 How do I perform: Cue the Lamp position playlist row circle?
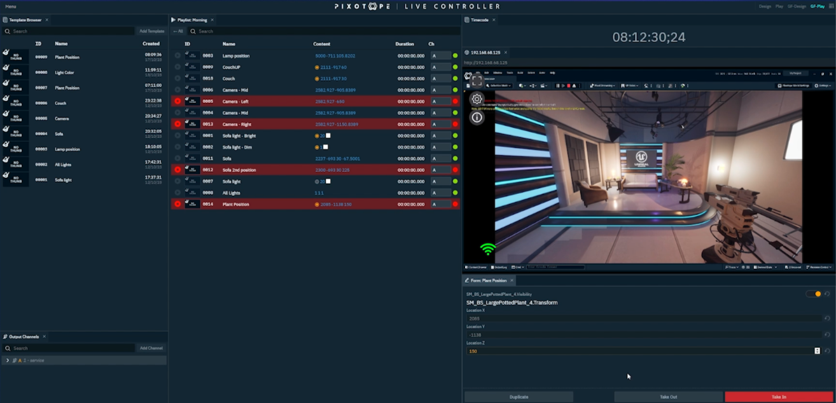click(178, 56)
